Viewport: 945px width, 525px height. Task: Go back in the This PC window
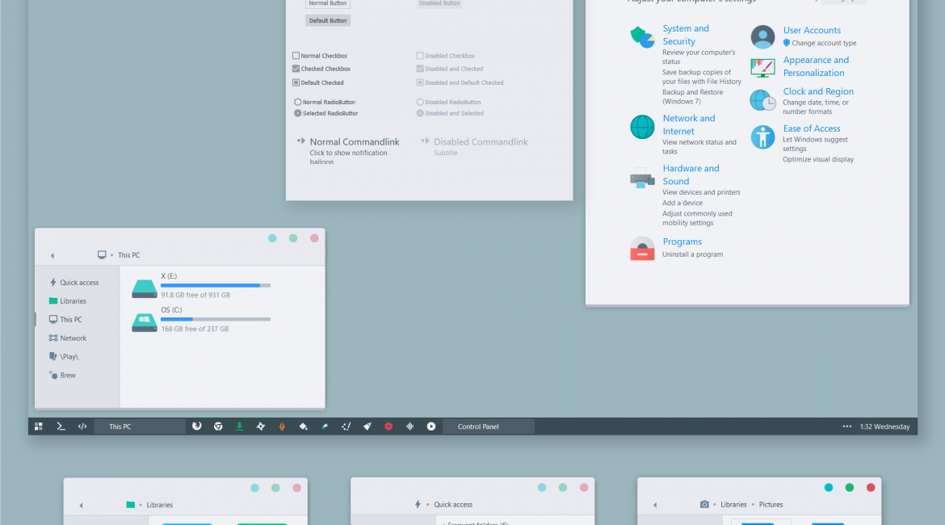point(52,255)
